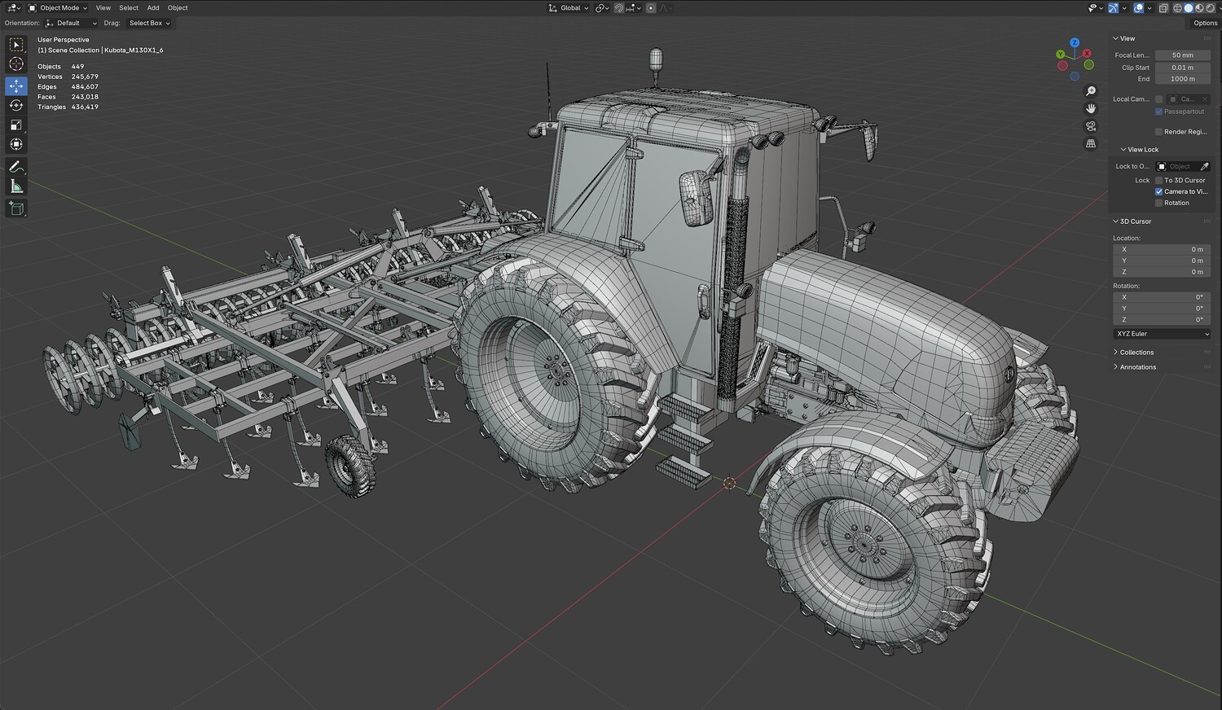This screenshot has height=710, width=1222.
Task: Click the green Y axis on navigation gizmo
Action: point(1062,55)
